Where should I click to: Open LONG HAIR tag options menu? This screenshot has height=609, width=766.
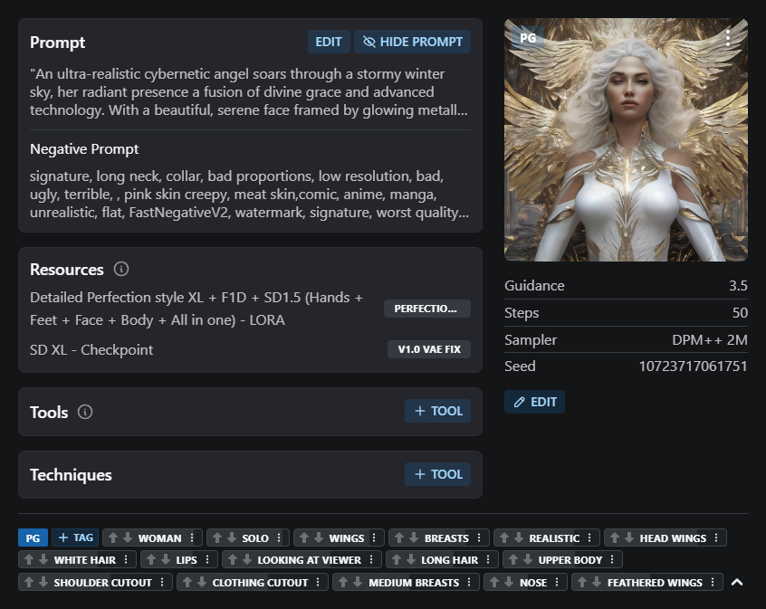coord(488,559)
